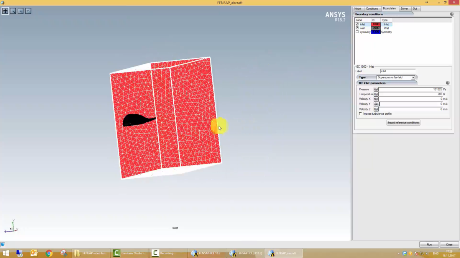The image size is (460, 258).
Task: Click the 3D cube icon beside BC Inlet parameters
Action: point(448,83)
